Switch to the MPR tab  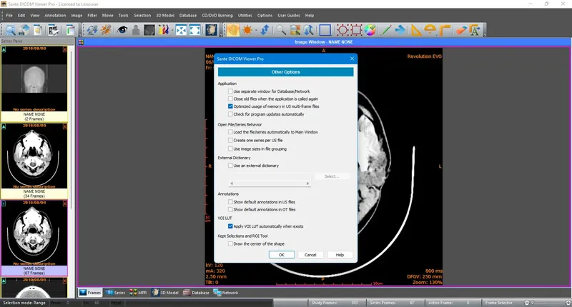tap(137, 293)
